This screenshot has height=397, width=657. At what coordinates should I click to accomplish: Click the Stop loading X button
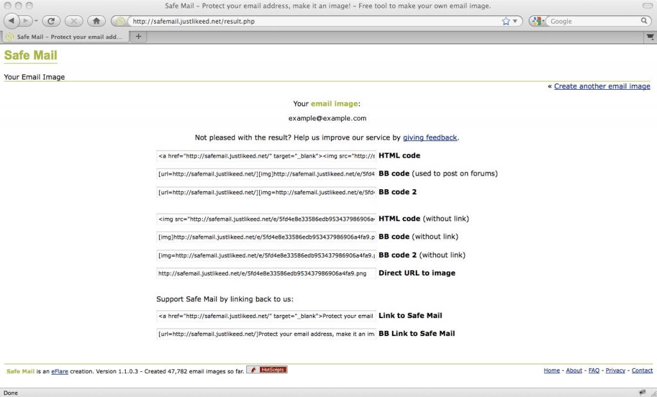74,21
